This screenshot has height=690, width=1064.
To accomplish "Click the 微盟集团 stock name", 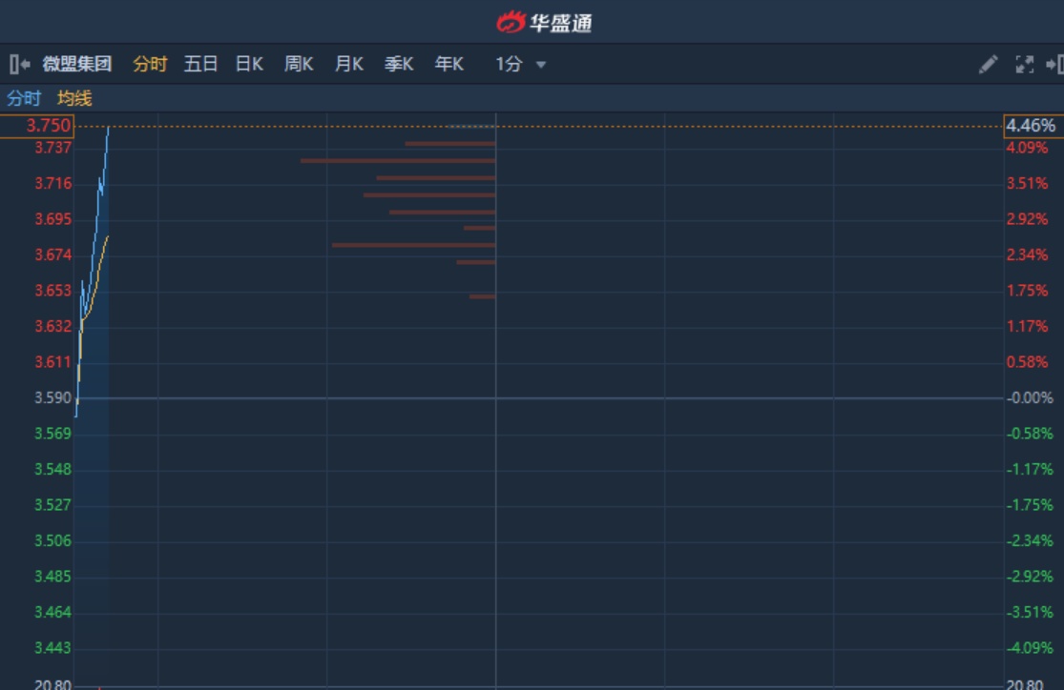I will 77,65.
